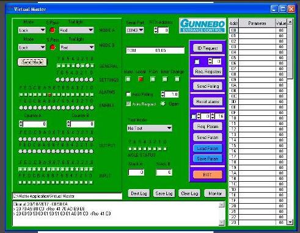Click the Gunnebo Entrance Control logo
The height and width of the screenshot is (233, 300).
tap(203, 26)
